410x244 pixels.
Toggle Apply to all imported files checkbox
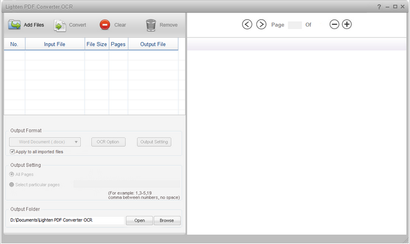coord(12,152)
